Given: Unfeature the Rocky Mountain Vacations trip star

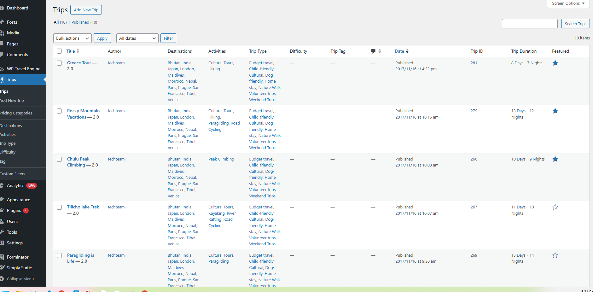Looking at the screenshot, I should (x=555, y=111).
